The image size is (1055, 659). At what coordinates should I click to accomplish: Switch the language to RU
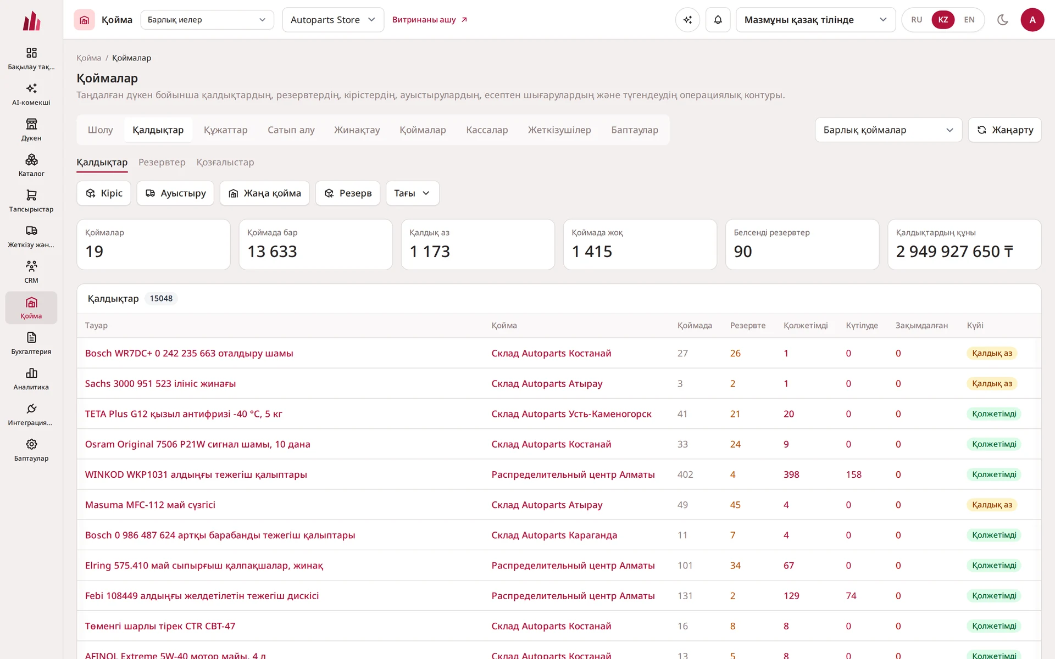pos(917,20)
